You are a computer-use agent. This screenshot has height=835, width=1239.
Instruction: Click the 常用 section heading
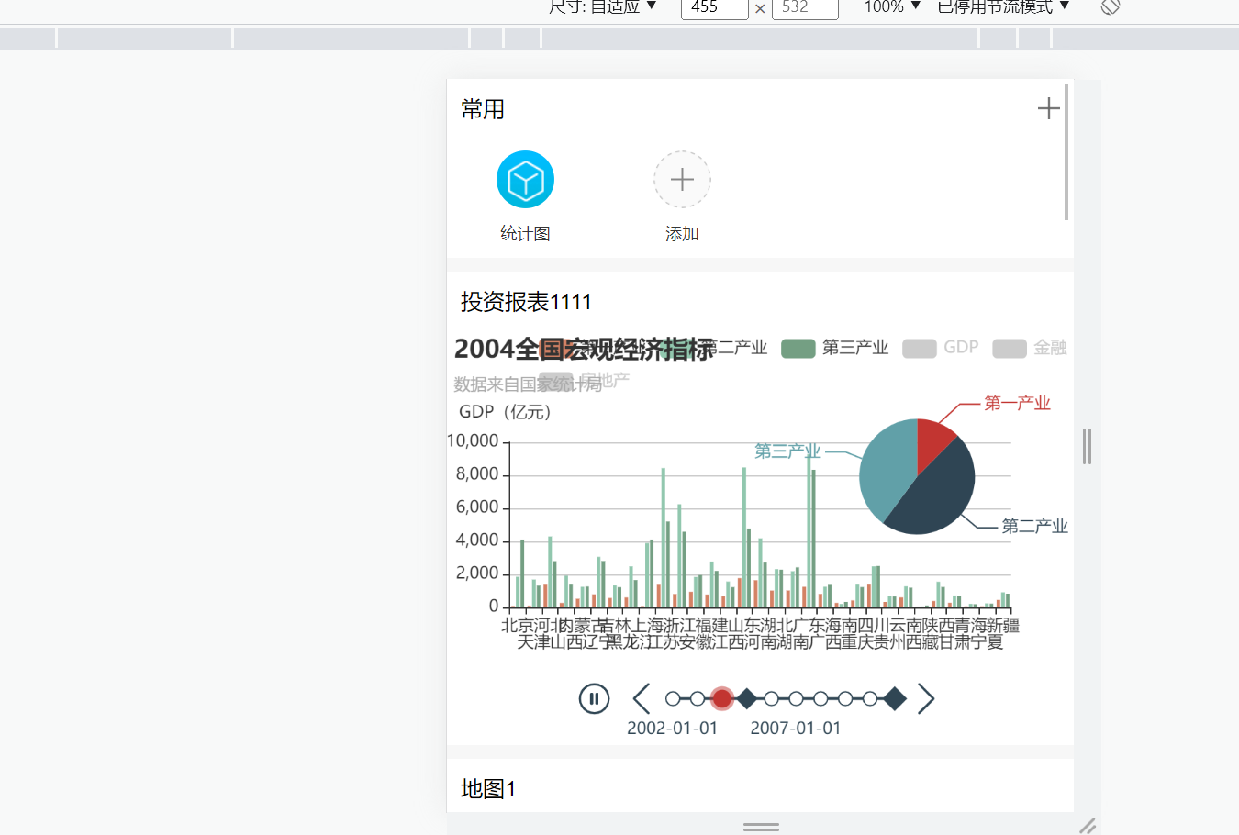pos(483,109)
